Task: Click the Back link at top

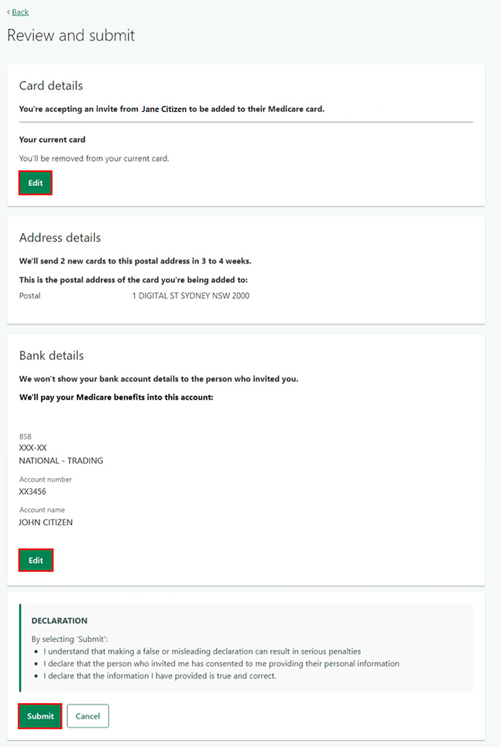Action: (20, 12)
